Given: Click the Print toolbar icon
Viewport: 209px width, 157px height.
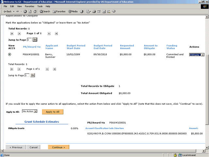Looking at the screenshot, I should coord(94,11).
